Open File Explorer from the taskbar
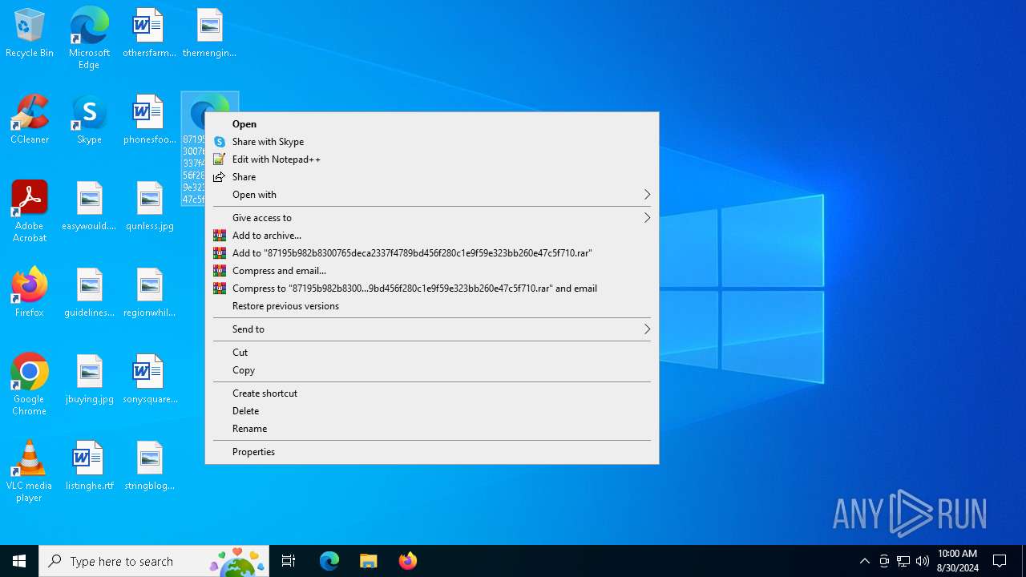 [x=368, y=561]
